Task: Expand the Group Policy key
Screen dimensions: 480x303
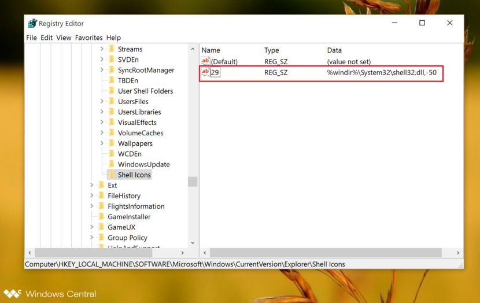Action: (91, 237)
